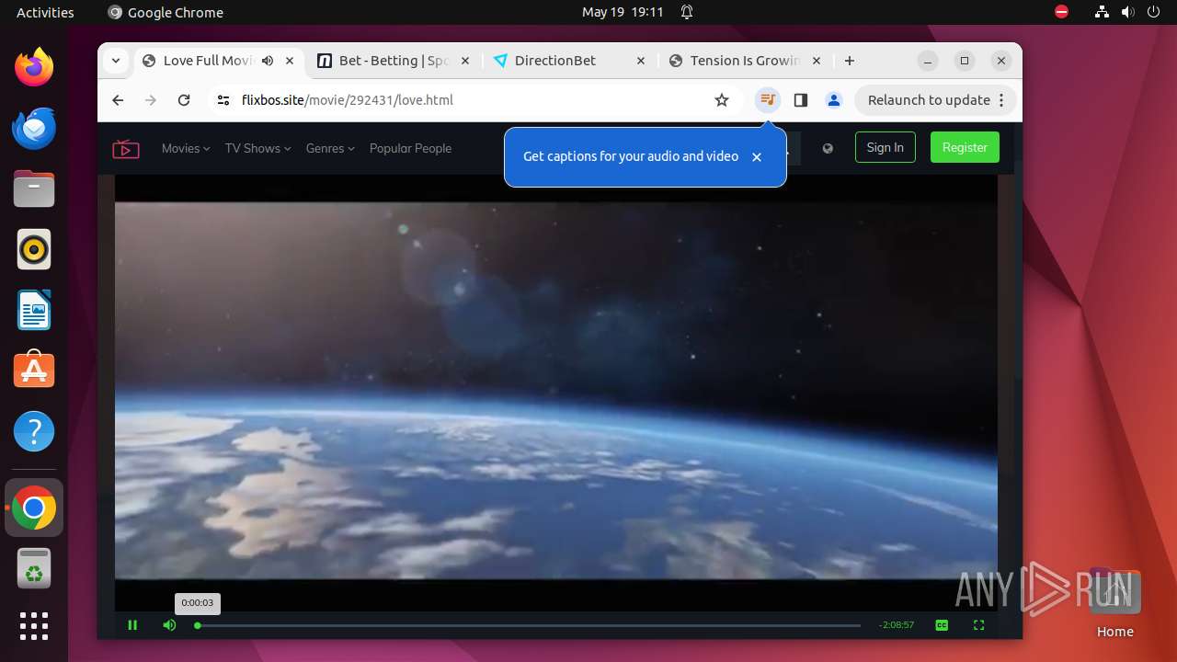Open network status in system tray
Viewport: 1177px width, 662px height.
point(1102,12)
